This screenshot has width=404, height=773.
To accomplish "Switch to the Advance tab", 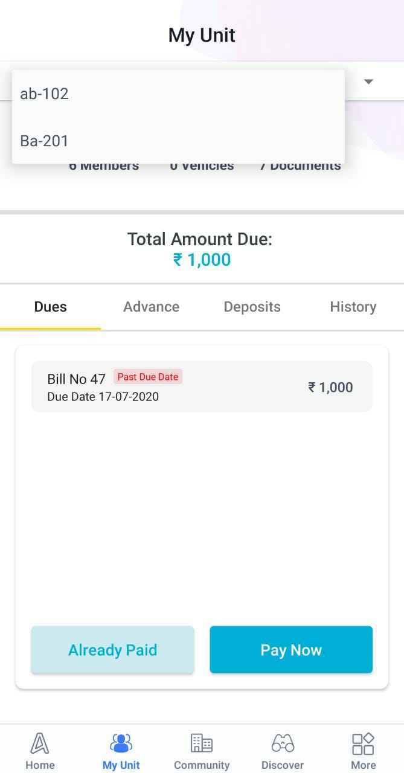I will click(x=151, y=307).
